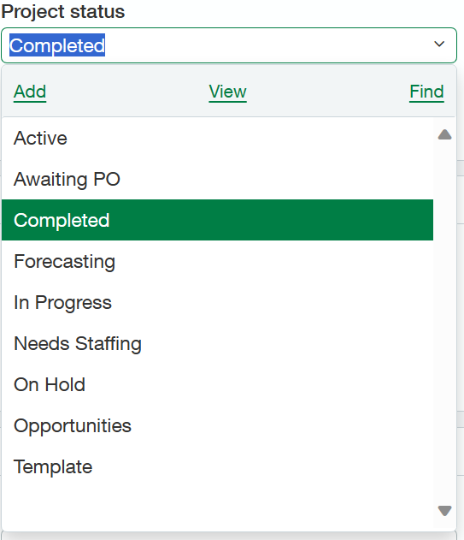Select the Active status option

(x=217, y=138)
